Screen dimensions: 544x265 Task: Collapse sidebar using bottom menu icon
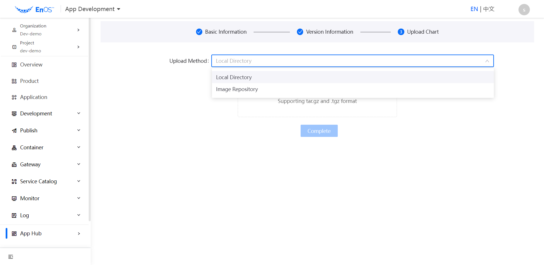click(11, 257)
